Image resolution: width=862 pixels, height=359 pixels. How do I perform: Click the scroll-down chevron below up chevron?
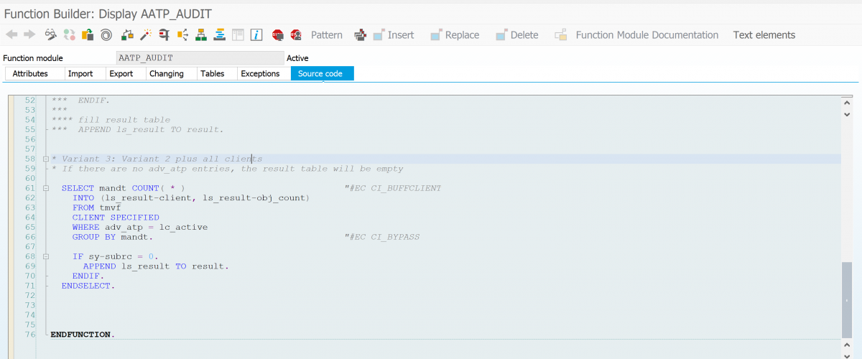pyautogui.click(x=846, y=113)
